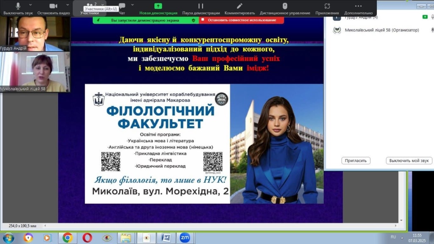
Task: Stop video using camera icon
Action: coord(53,8)
